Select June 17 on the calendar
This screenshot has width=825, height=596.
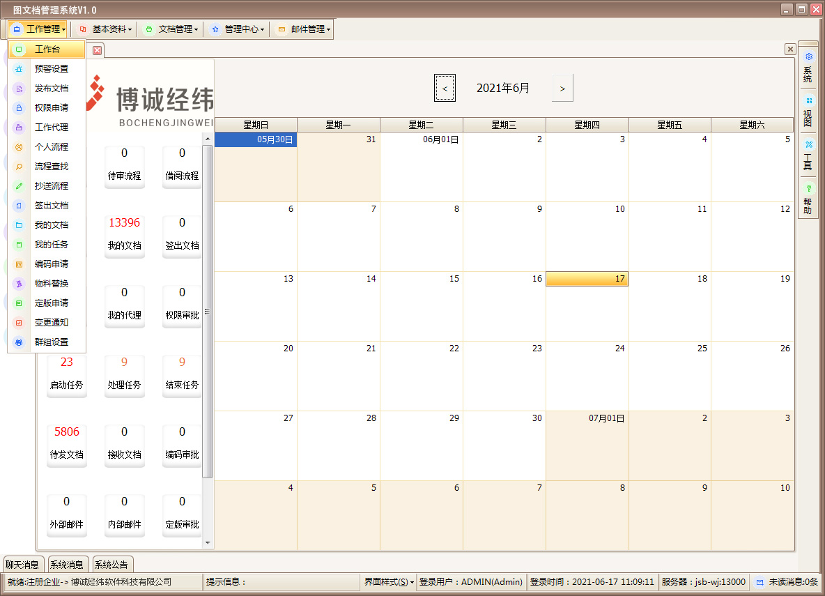coord(587,278)
